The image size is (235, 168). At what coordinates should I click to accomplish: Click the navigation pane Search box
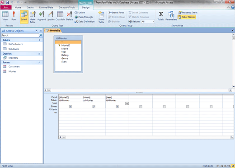(x=20, y=35)
